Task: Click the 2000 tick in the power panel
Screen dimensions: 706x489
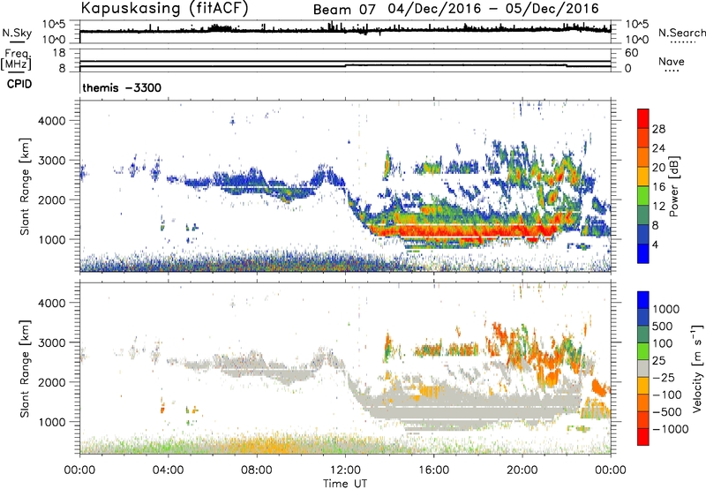Action: pos(52,199)
